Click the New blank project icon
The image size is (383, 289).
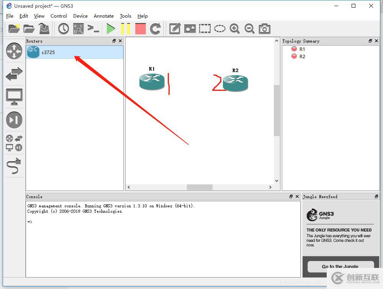14,29
